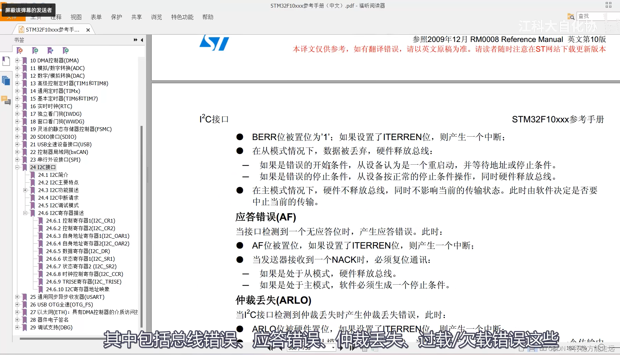The width and height of the screenshot is (620, 355).
Task: Click the add new bookmark icon
Action: (35, 51)
